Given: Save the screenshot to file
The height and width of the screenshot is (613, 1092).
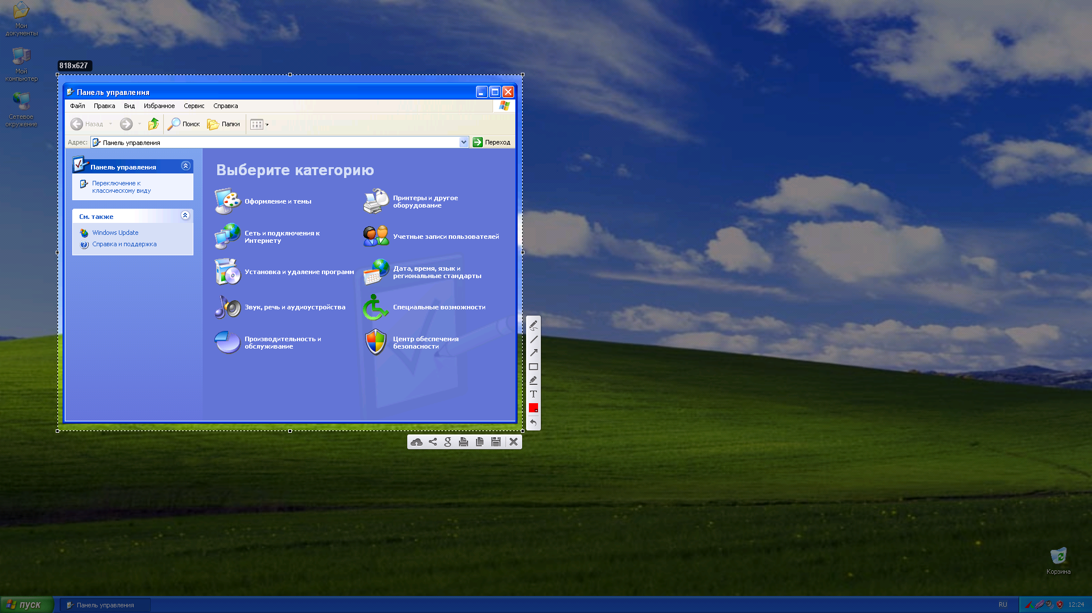Looking at the screenshot, I should [496, 442].
